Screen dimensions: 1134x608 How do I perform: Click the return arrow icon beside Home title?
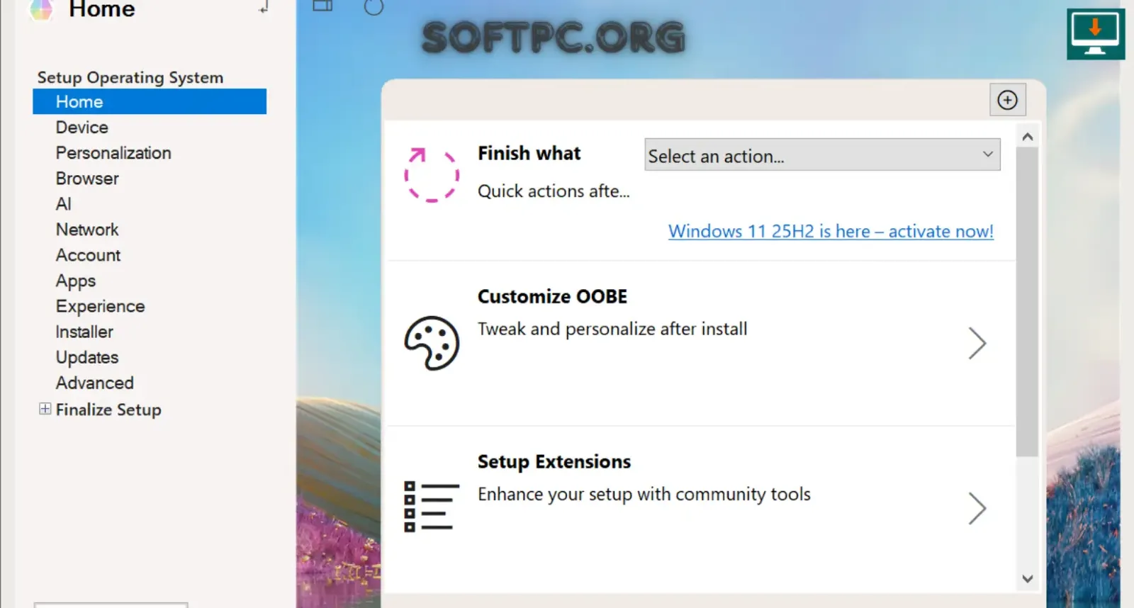(x=264, y=7)
